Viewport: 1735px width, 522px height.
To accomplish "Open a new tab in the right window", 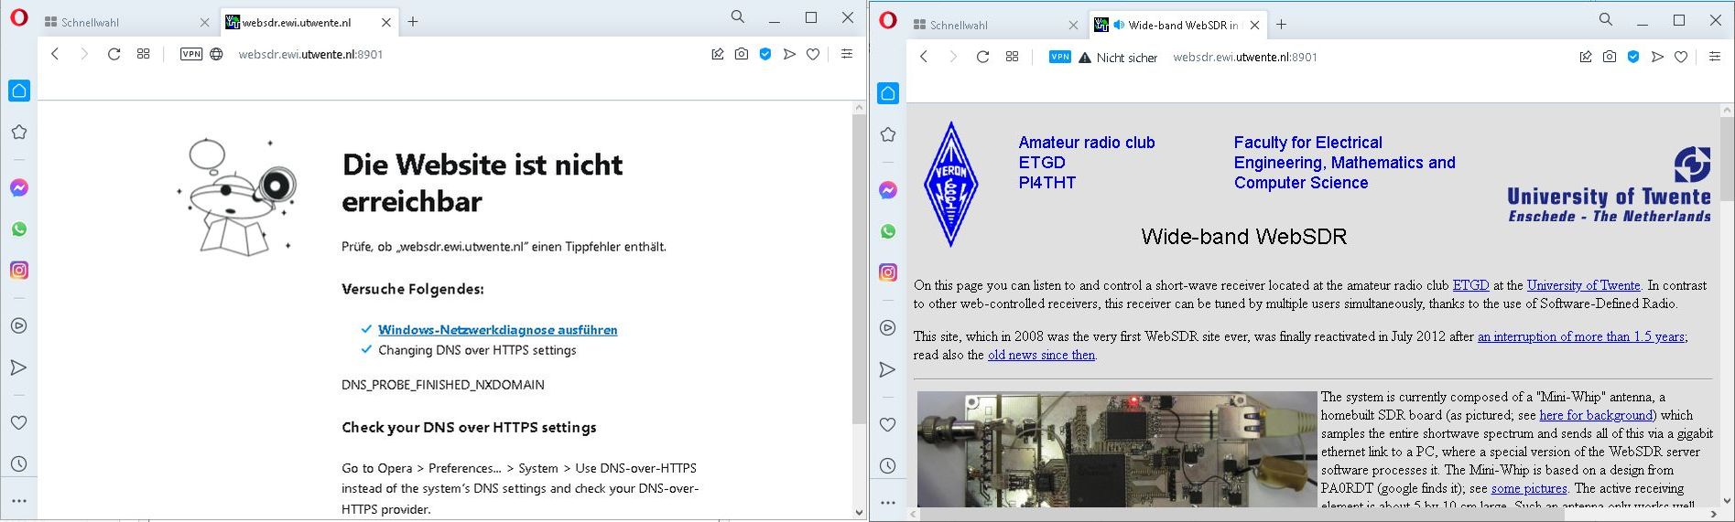I will pos(1281,25).
